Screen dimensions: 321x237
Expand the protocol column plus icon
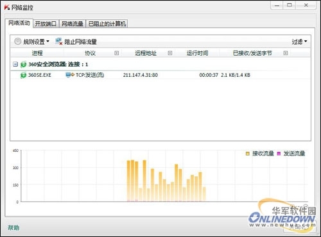[117, 53]
